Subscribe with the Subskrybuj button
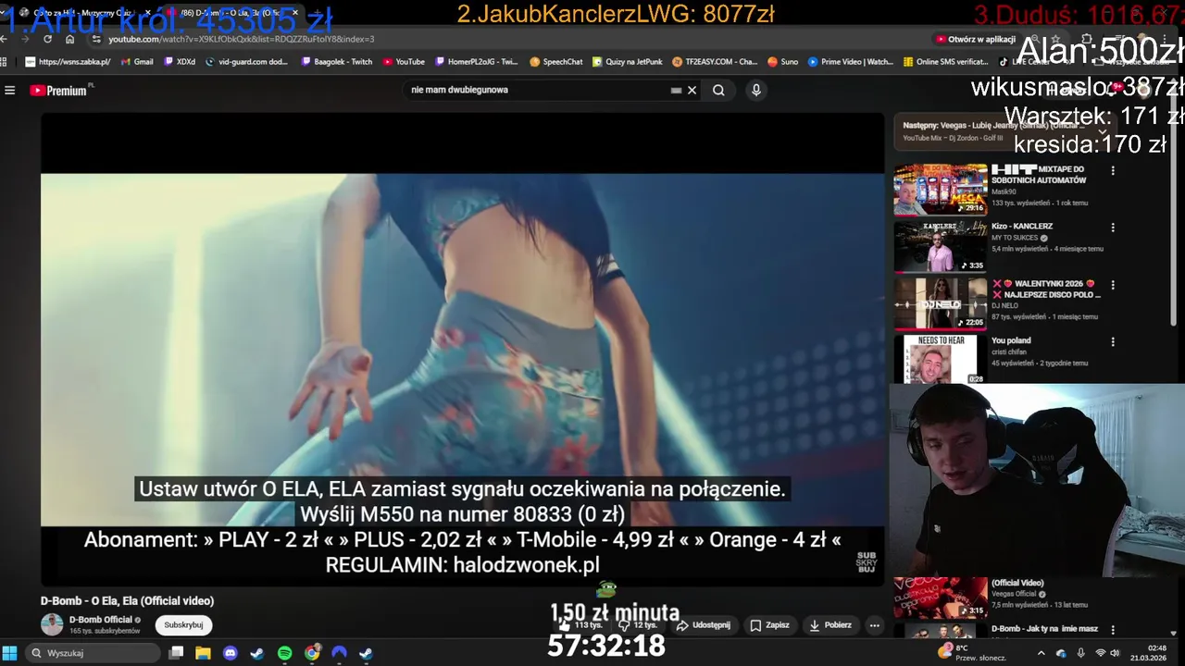The width and height of the screenshot is (1185, 666). coord(183,625)
